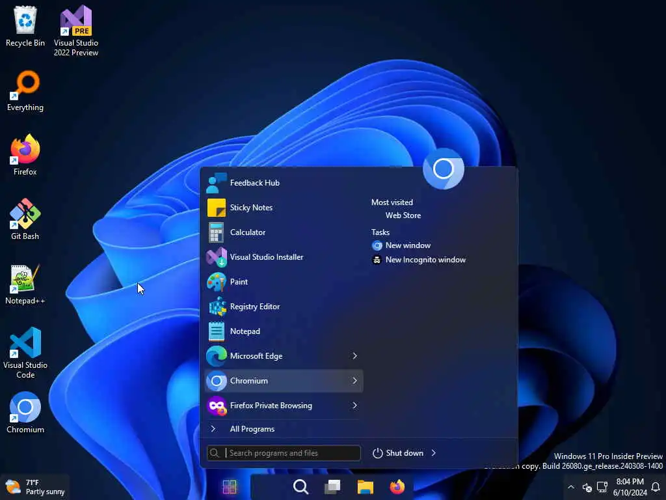Image resolution: width=666 pixels, height=500 pixels.
Task: Expand Microsoft Edge jump list arrow
Action: pos(354,356)
